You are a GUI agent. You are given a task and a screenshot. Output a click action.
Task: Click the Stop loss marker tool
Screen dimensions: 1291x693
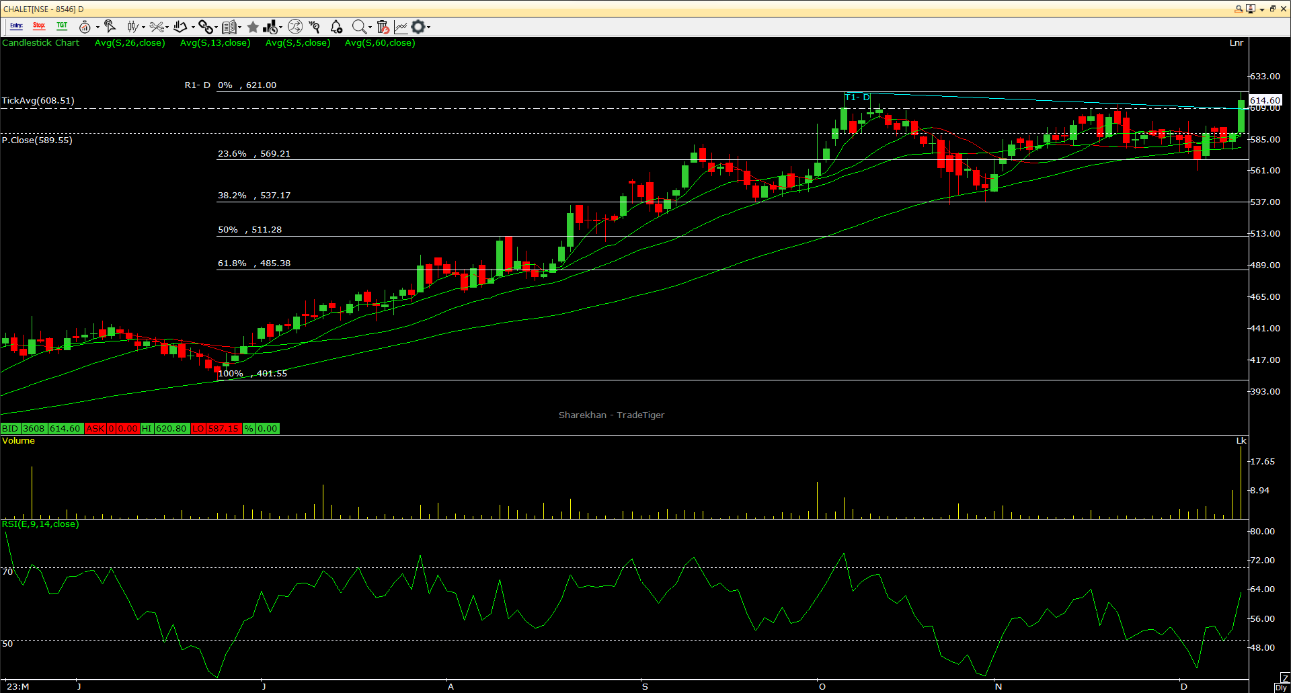tap(39, 26)
